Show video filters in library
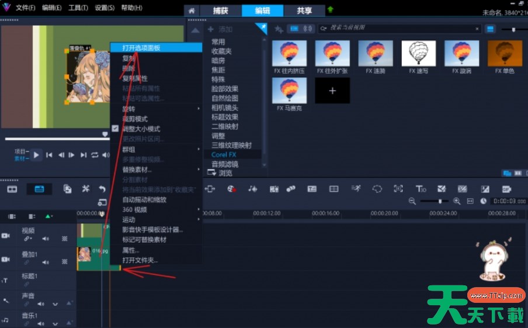Image resolution: width=528 pixels, height=328 pixels. 294,29
